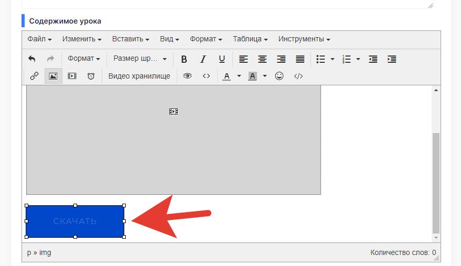This screenshot has height=266, width=461.
Task: Insert code sample with the </> icon
Action: [x=298, y=76]
